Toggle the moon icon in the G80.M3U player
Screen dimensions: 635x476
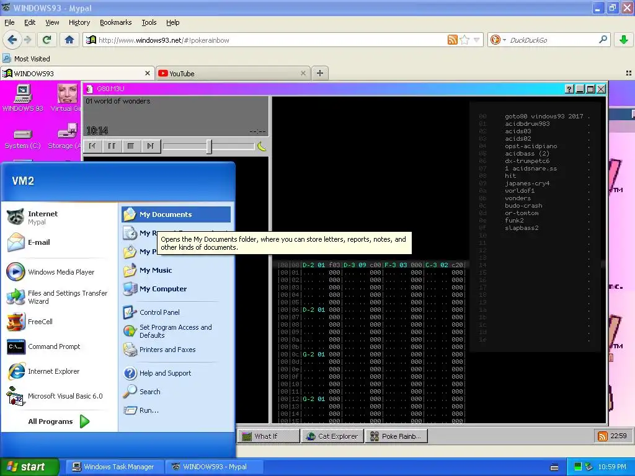pyautogui.click(x=262, y=146)
